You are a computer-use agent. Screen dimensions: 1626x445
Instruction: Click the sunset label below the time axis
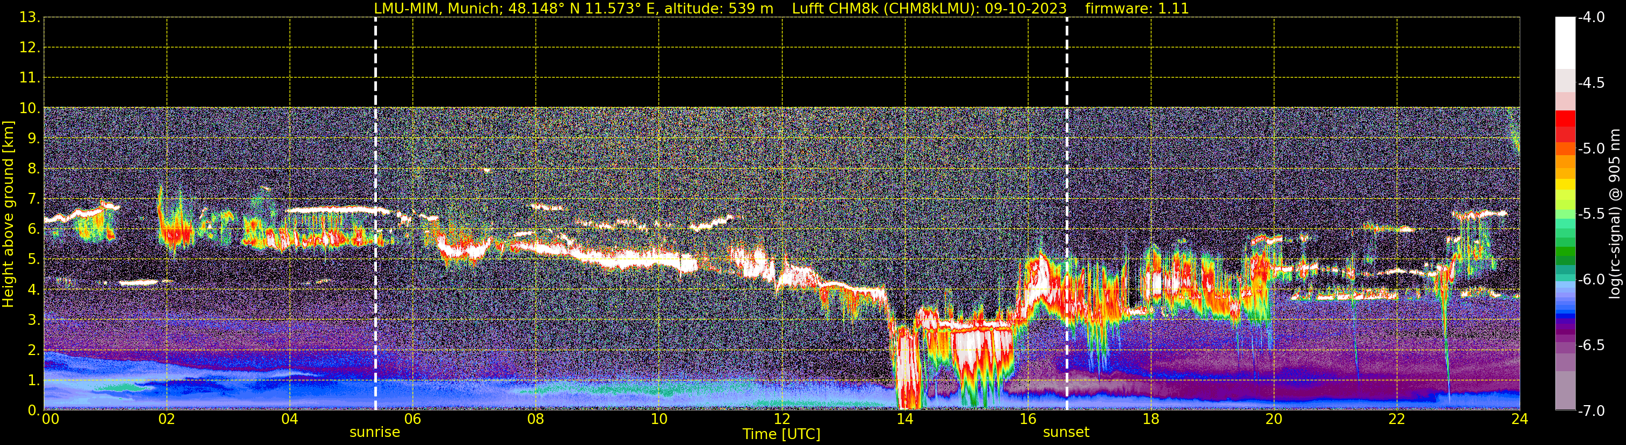pyautogui.click(x=1066, y=433)
